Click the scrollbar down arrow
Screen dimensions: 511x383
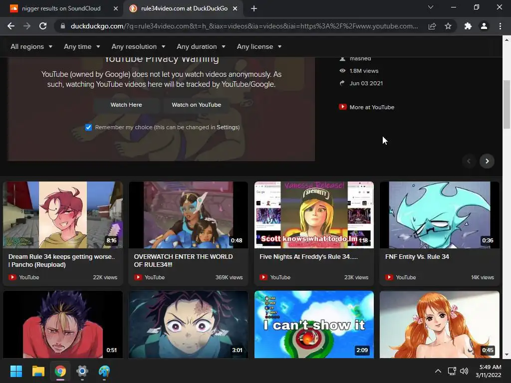(507, 355)
